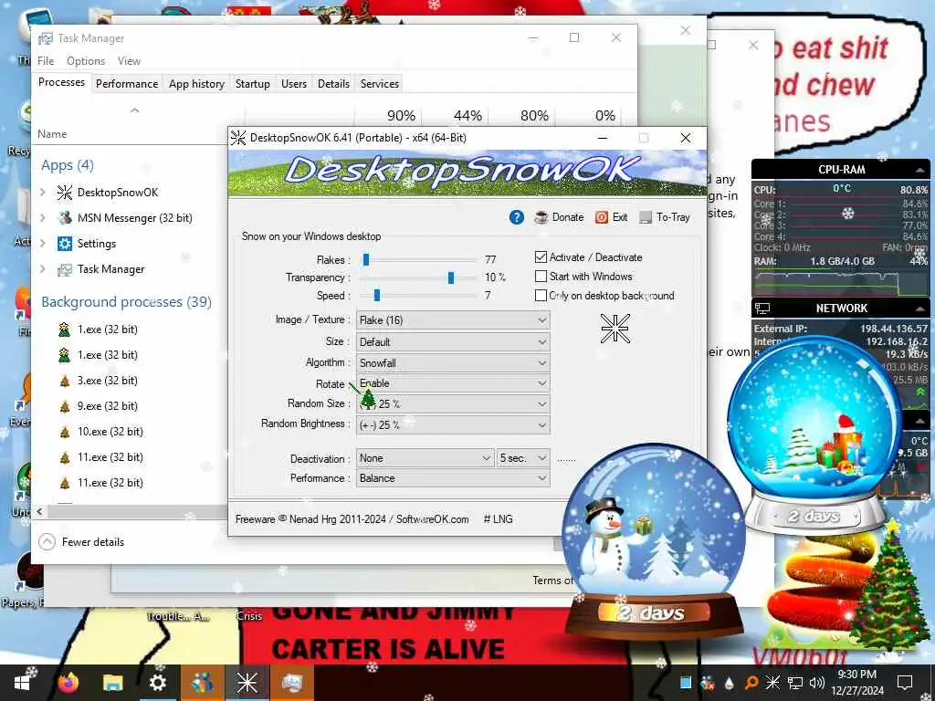Click the Donate coffee cup icon
The height and width of the screenshot is (701, 935).
pyautogui.click(x=541, y=217)
